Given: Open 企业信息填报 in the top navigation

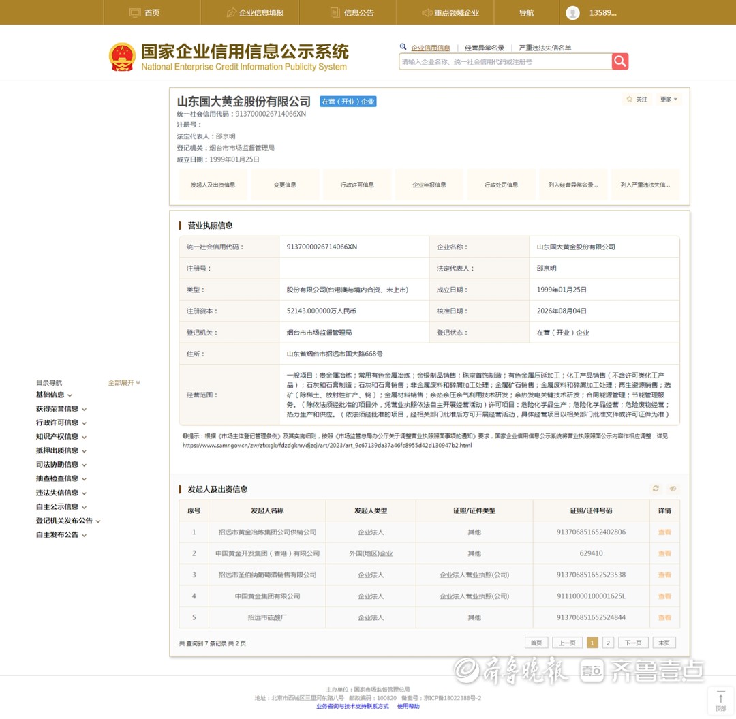Looking at the screenshot, I should (x=256, y=13).
